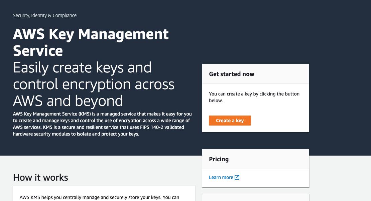Click the How it works section heading

[40, 178]
